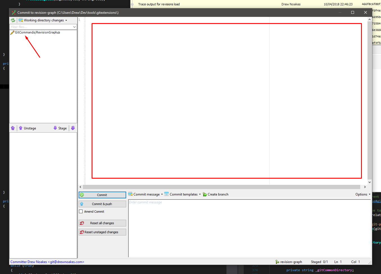Enable the Amend Commit checkbox
Screen dimensions: 381x274
click(x=81, y=211)
